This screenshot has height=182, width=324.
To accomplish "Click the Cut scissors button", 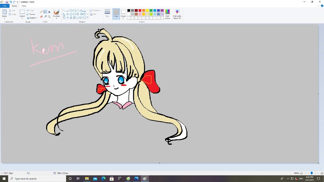I will click(x=12, y=10).
